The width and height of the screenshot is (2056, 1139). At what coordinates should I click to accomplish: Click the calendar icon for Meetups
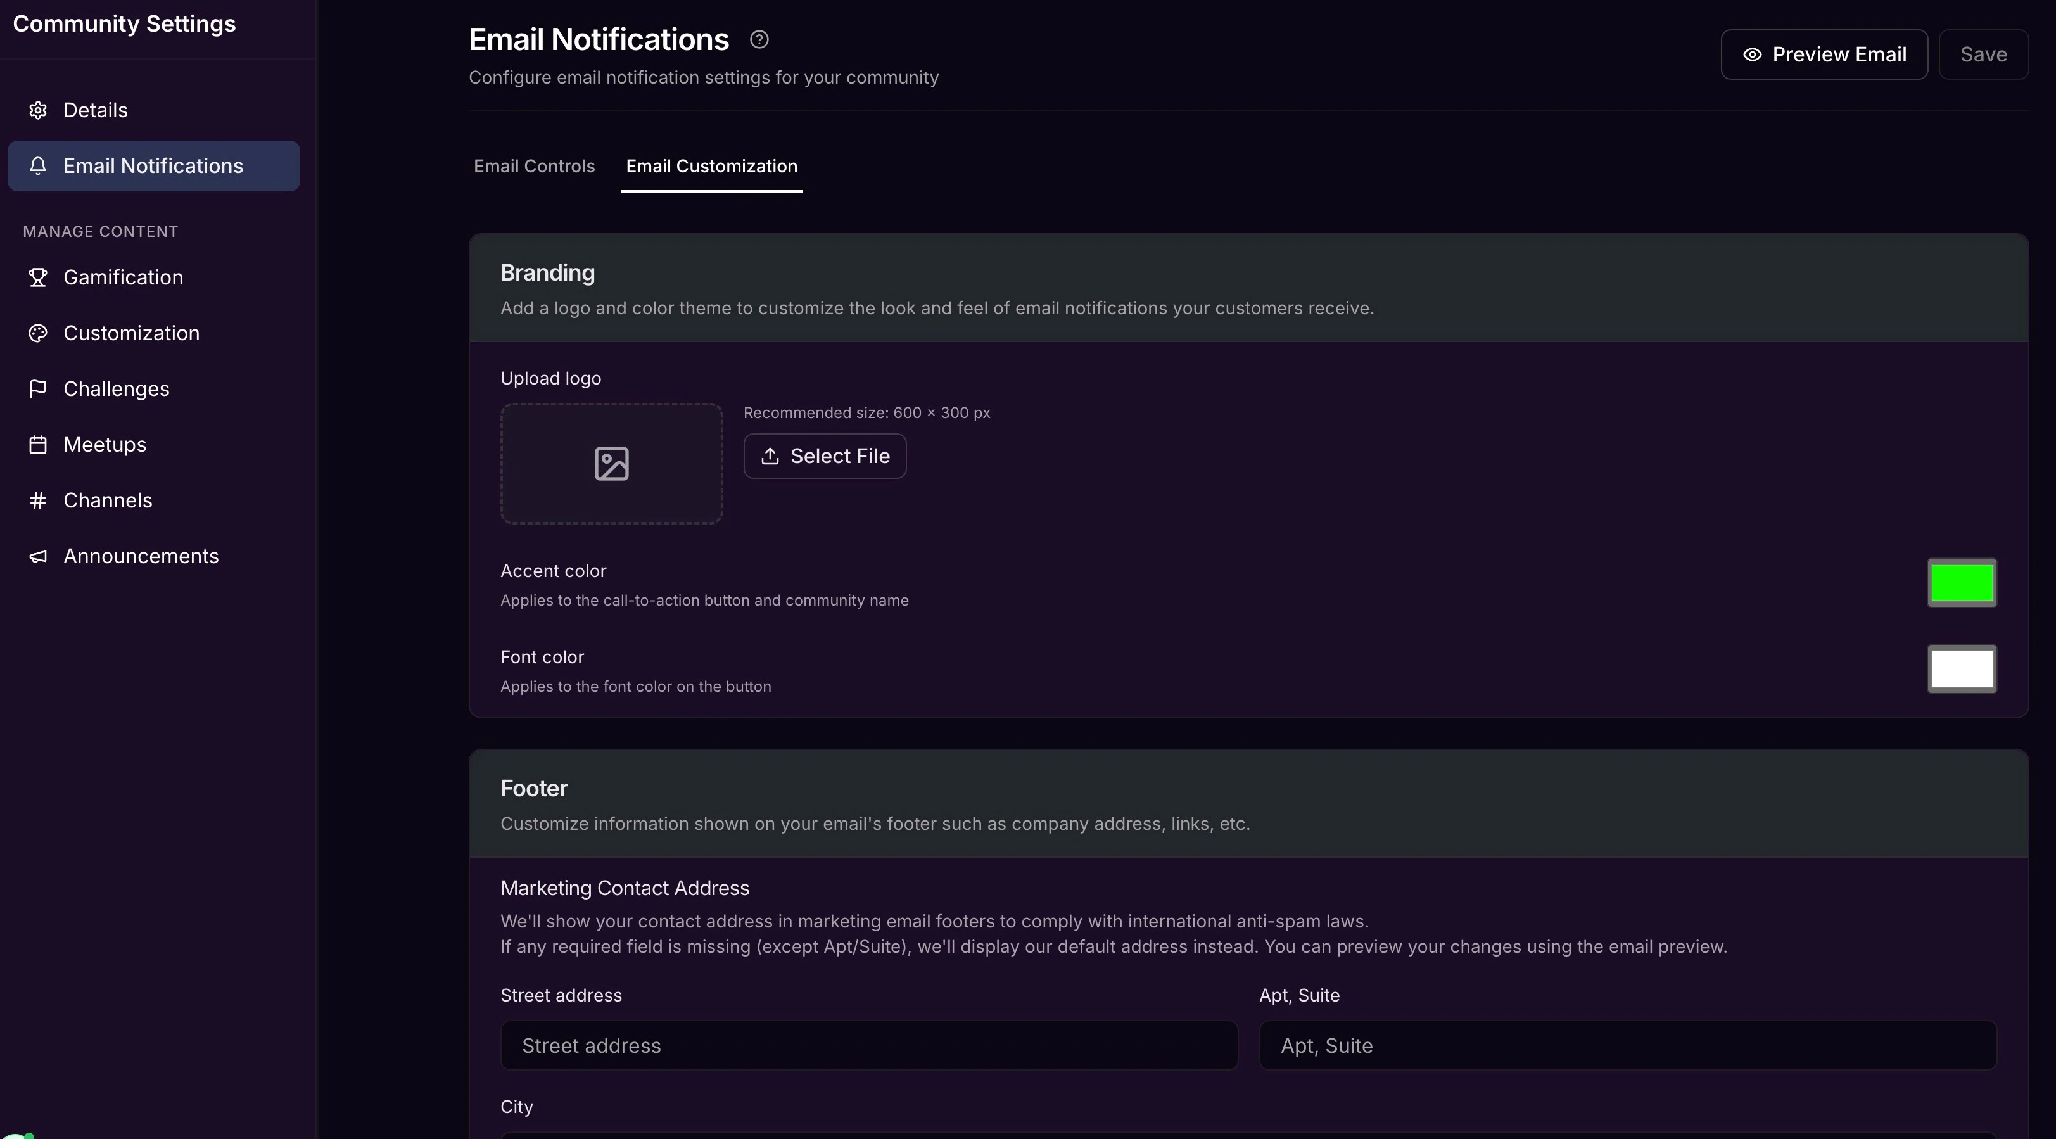click(37, 445)
